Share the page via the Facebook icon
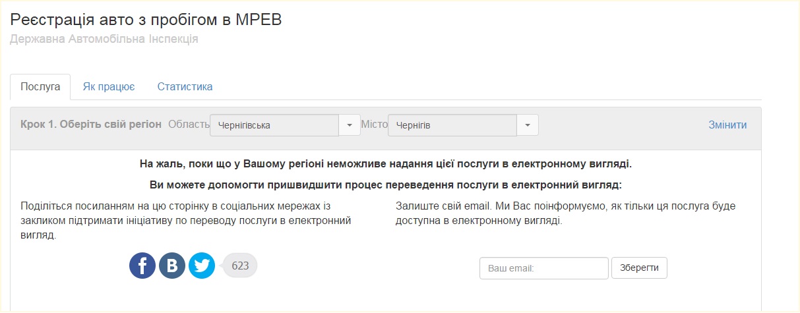 point(142,266)
